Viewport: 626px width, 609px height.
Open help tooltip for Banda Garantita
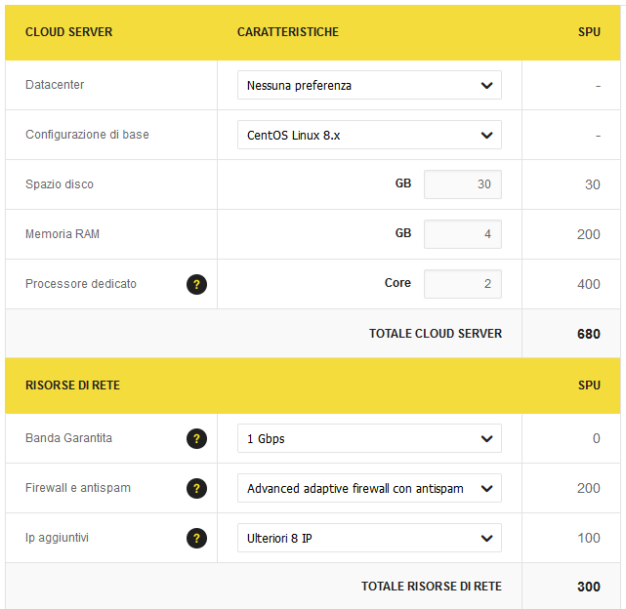tap(196, 439)
